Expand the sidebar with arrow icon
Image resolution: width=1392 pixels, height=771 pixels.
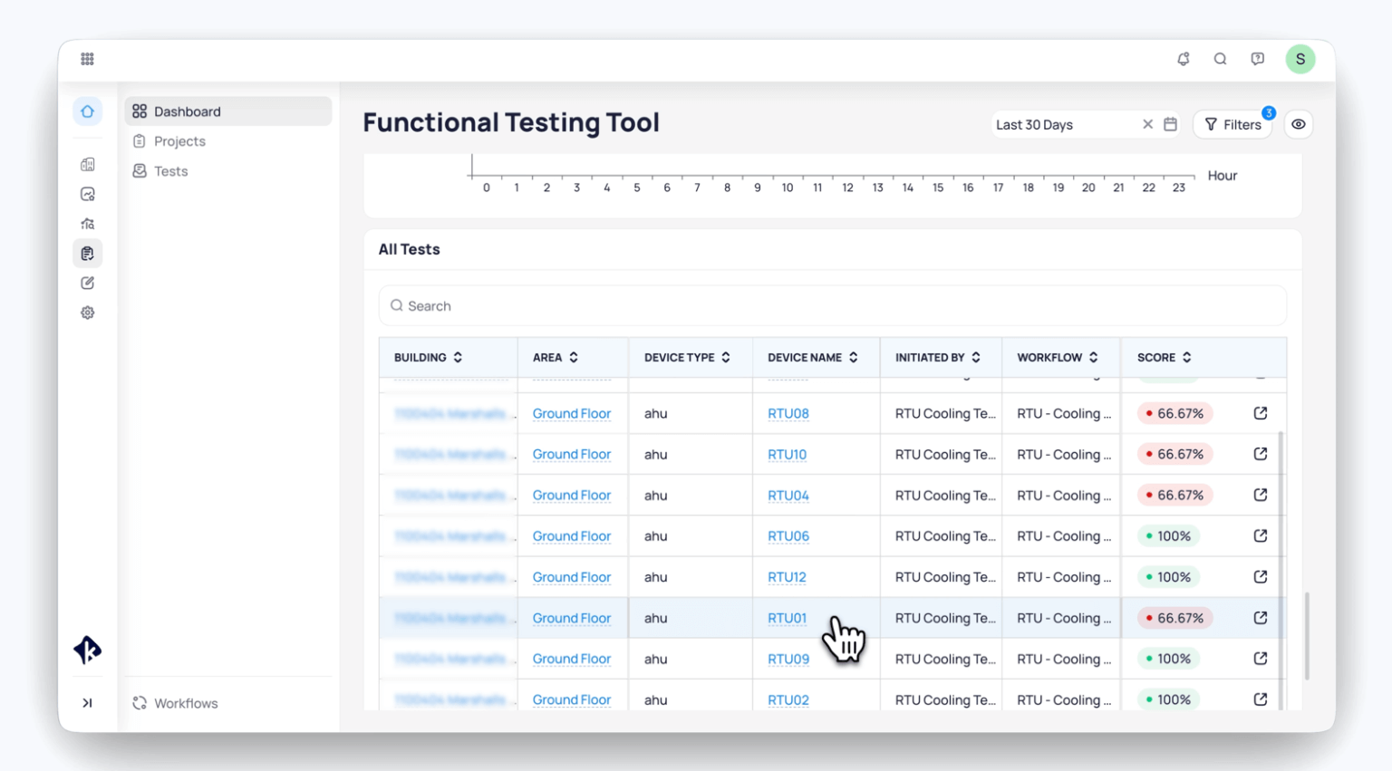tap(88, 703)
